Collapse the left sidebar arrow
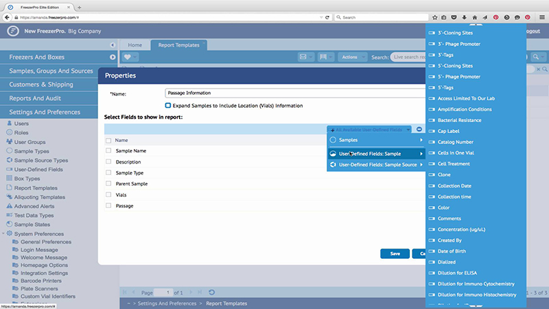This screenshot has height=309, width=549. 113,45
